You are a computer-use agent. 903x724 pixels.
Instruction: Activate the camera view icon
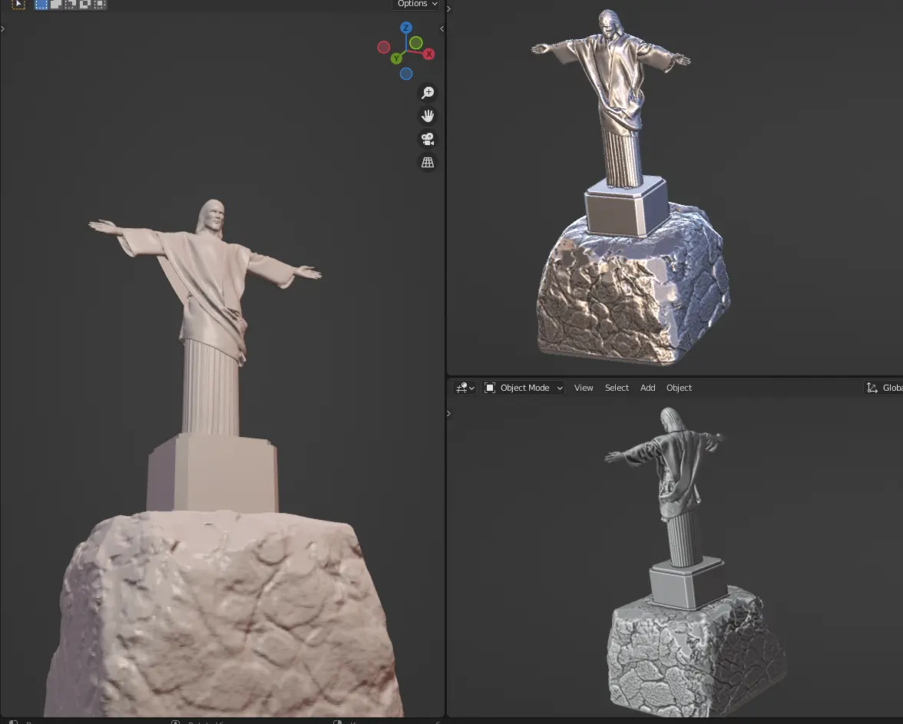coord(428,139)
